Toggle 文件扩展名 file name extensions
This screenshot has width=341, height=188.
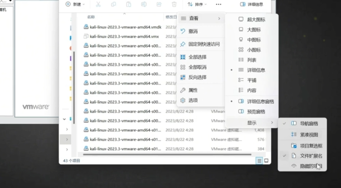click(302, 156)
